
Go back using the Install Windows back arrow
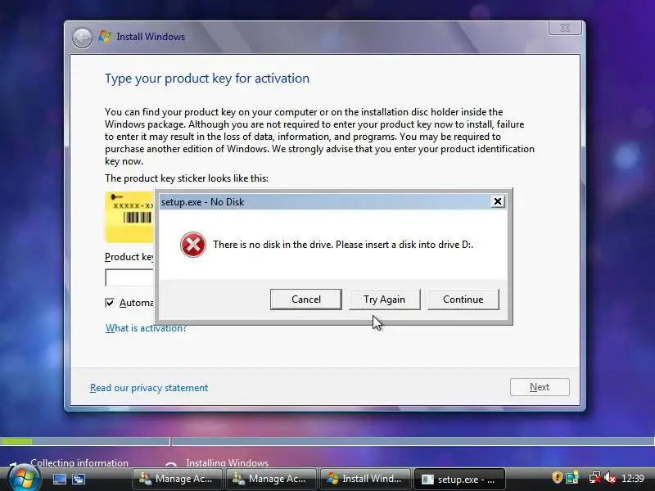82,38
